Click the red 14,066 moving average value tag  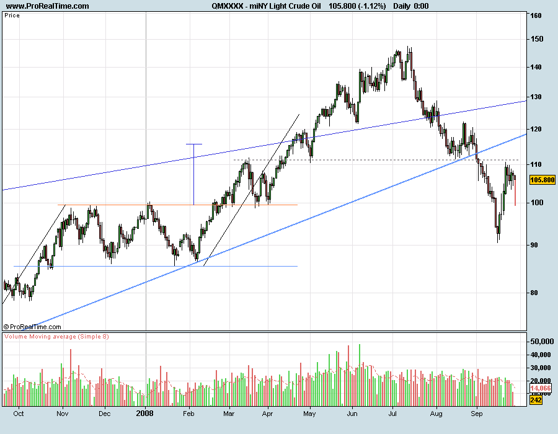click(541, 389)
